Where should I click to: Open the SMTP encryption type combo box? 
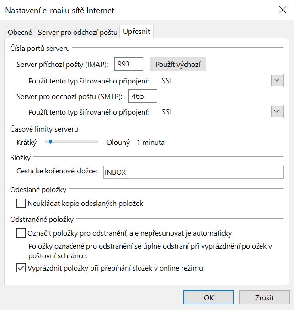point(215,112)
